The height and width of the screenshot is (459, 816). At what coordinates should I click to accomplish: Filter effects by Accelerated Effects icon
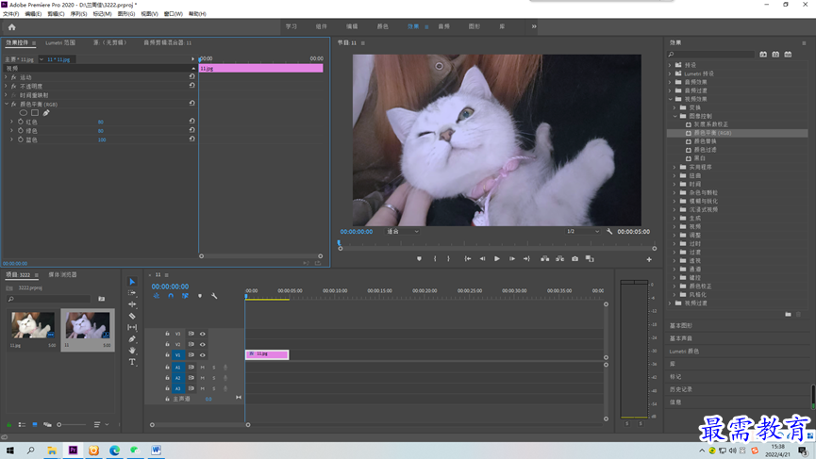763,54
